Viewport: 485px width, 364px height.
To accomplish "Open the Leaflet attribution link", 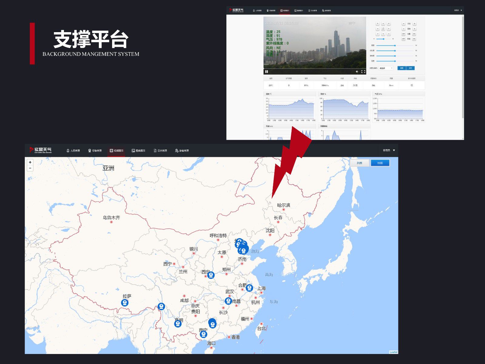I will click(x=393, y=352).
